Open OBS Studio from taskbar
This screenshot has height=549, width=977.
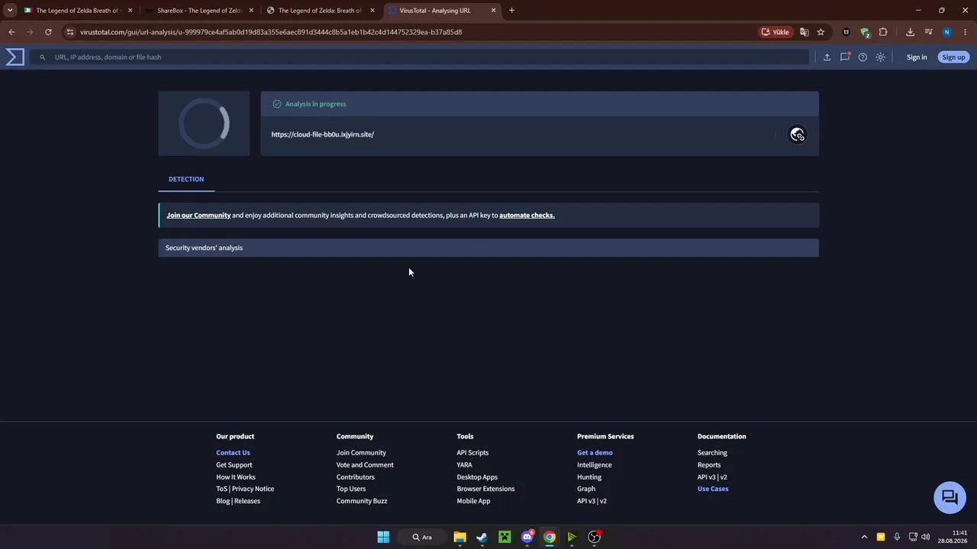pyautogui.click(x=595, y=537)
